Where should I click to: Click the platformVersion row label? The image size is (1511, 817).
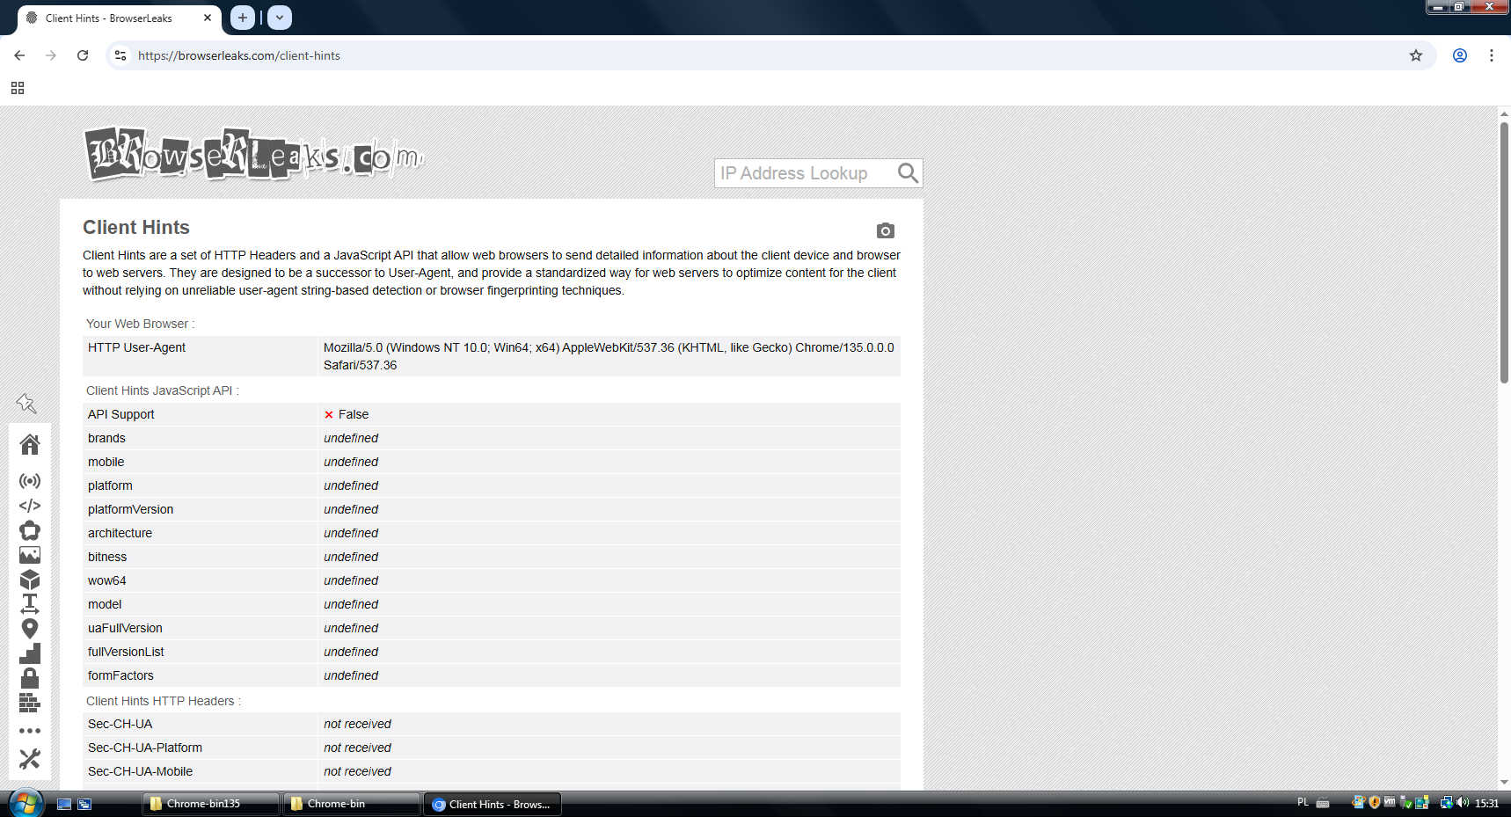click(130, 509)
